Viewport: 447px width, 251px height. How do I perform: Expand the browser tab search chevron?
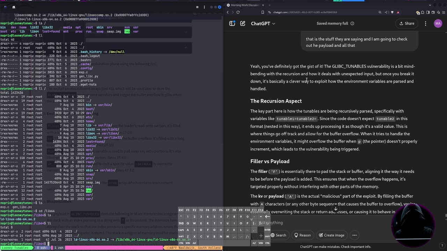(x=429, y=5)
